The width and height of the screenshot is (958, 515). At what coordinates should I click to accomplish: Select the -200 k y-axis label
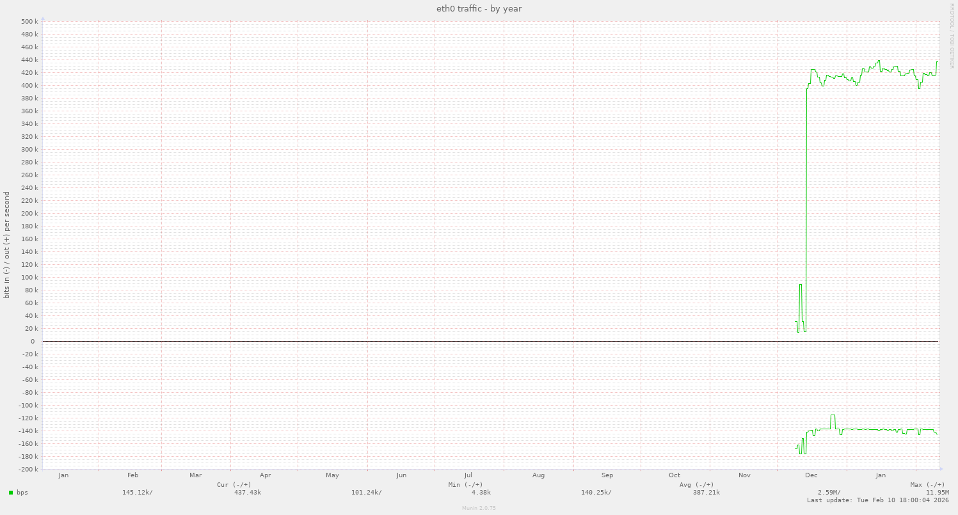[27, 469]
